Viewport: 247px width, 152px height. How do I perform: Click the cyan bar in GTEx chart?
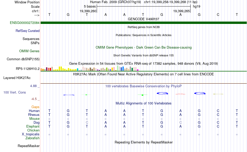(x=78, y=70)
